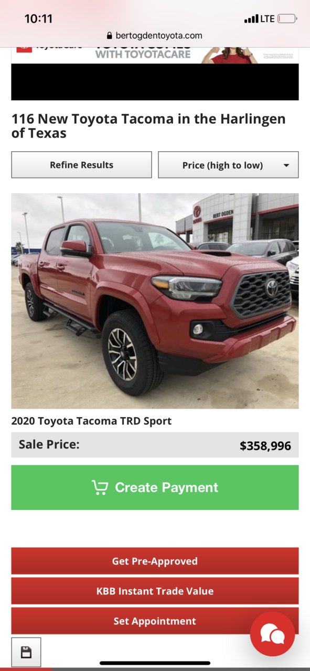310x671 pixels.
Task: Tap the ToyotaCare banner advertisement
Action: tap(155, 55)
